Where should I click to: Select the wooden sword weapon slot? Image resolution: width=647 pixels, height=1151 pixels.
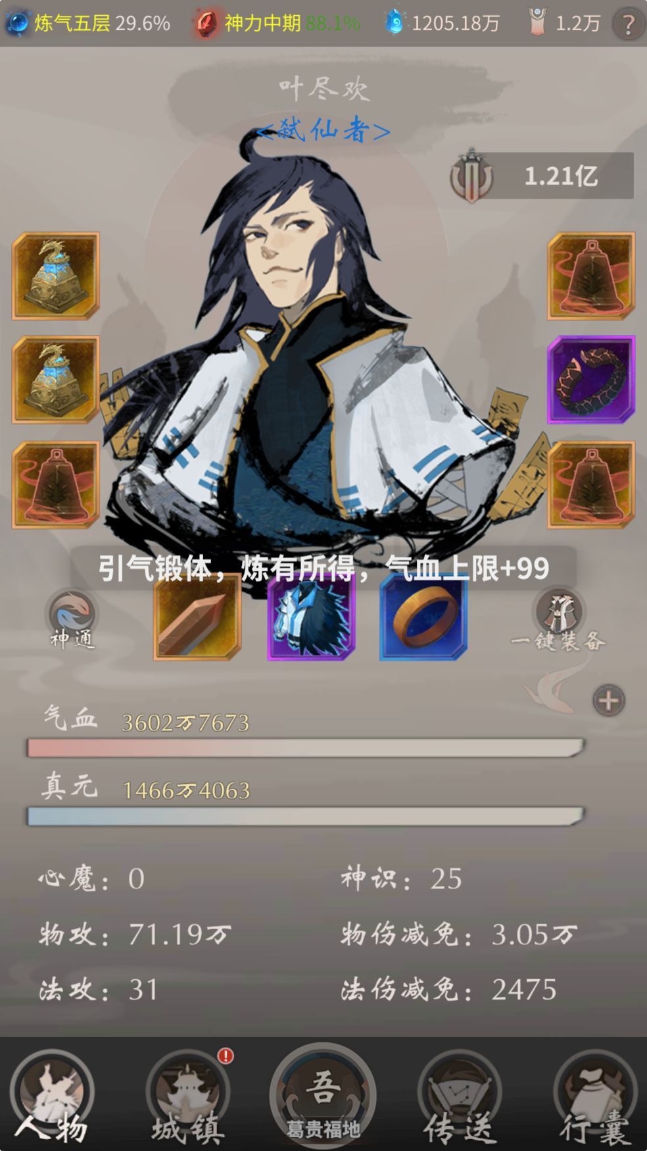coord(197,617)
